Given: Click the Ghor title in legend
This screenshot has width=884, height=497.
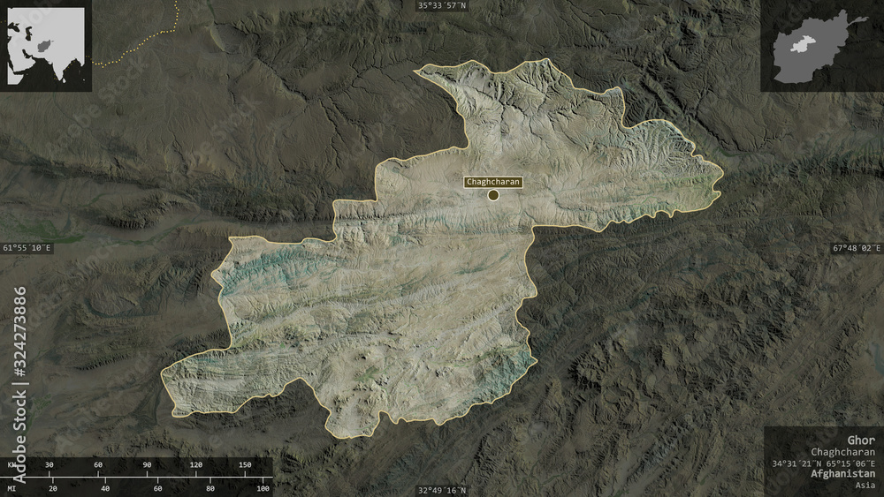Looking at the screenshot, I should (x=861, y=441).
